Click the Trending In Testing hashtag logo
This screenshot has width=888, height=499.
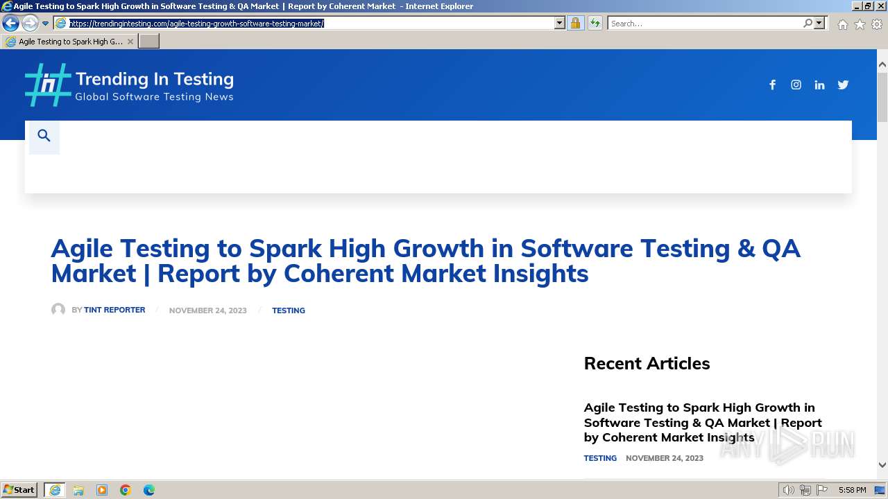48,85
